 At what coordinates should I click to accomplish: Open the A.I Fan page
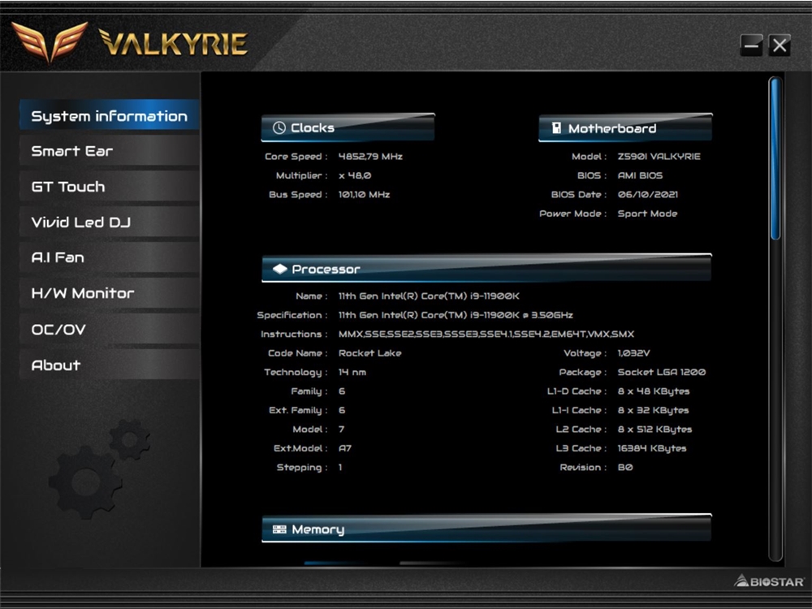pos(110,257)
